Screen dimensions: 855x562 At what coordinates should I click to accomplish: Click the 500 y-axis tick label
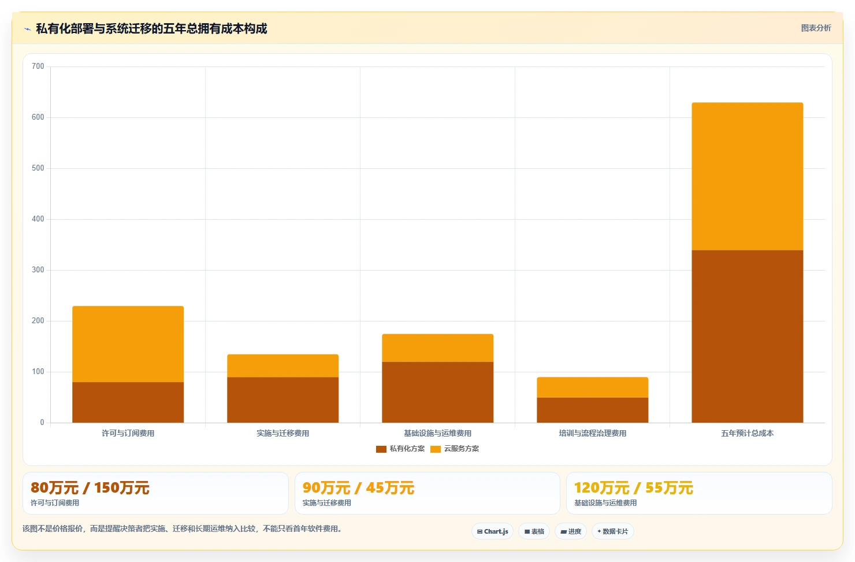[38, 168]
